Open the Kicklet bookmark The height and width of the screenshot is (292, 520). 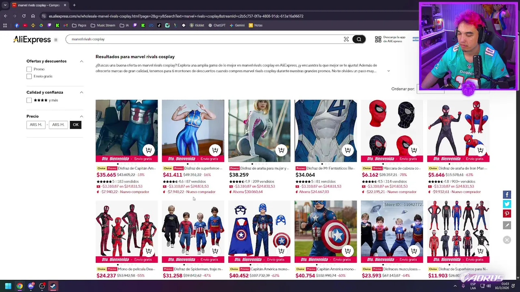point(197,25)
